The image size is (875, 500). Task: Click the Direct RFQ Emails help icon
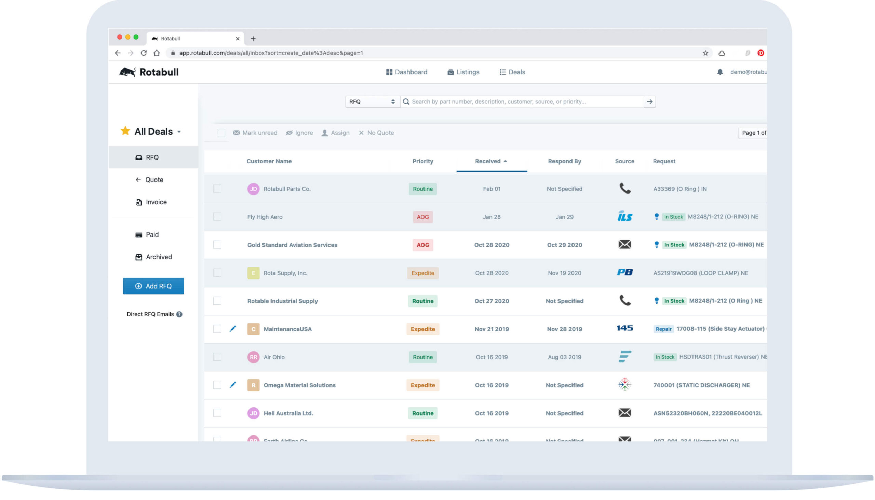coord(179,314)
